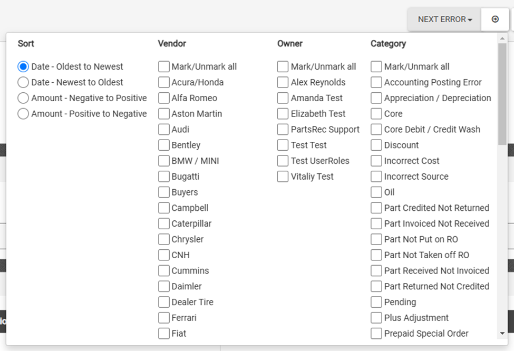Click scrollbar down arrow in filter panel
Viewport: 514px width, 351px height.
click(x=502, y=333)
